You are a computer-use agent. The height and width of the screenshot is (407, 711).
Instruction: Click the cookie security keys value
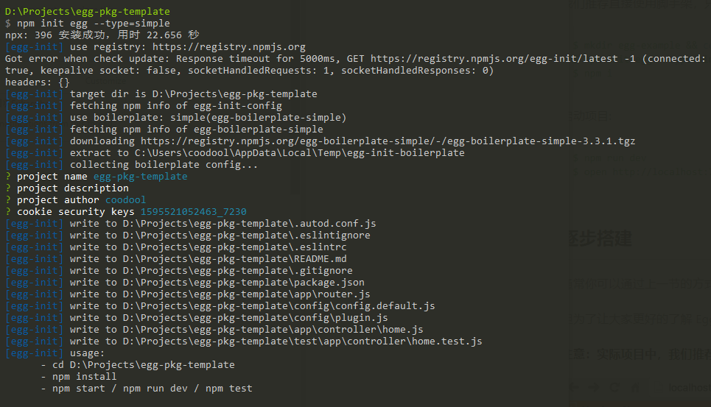pyautogui.click(x=194, y=212)
